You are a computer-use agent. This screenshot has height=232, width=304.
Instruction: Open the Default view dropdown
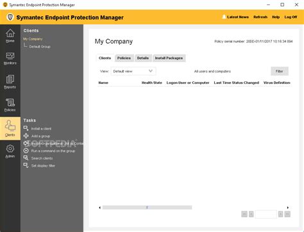133,71
